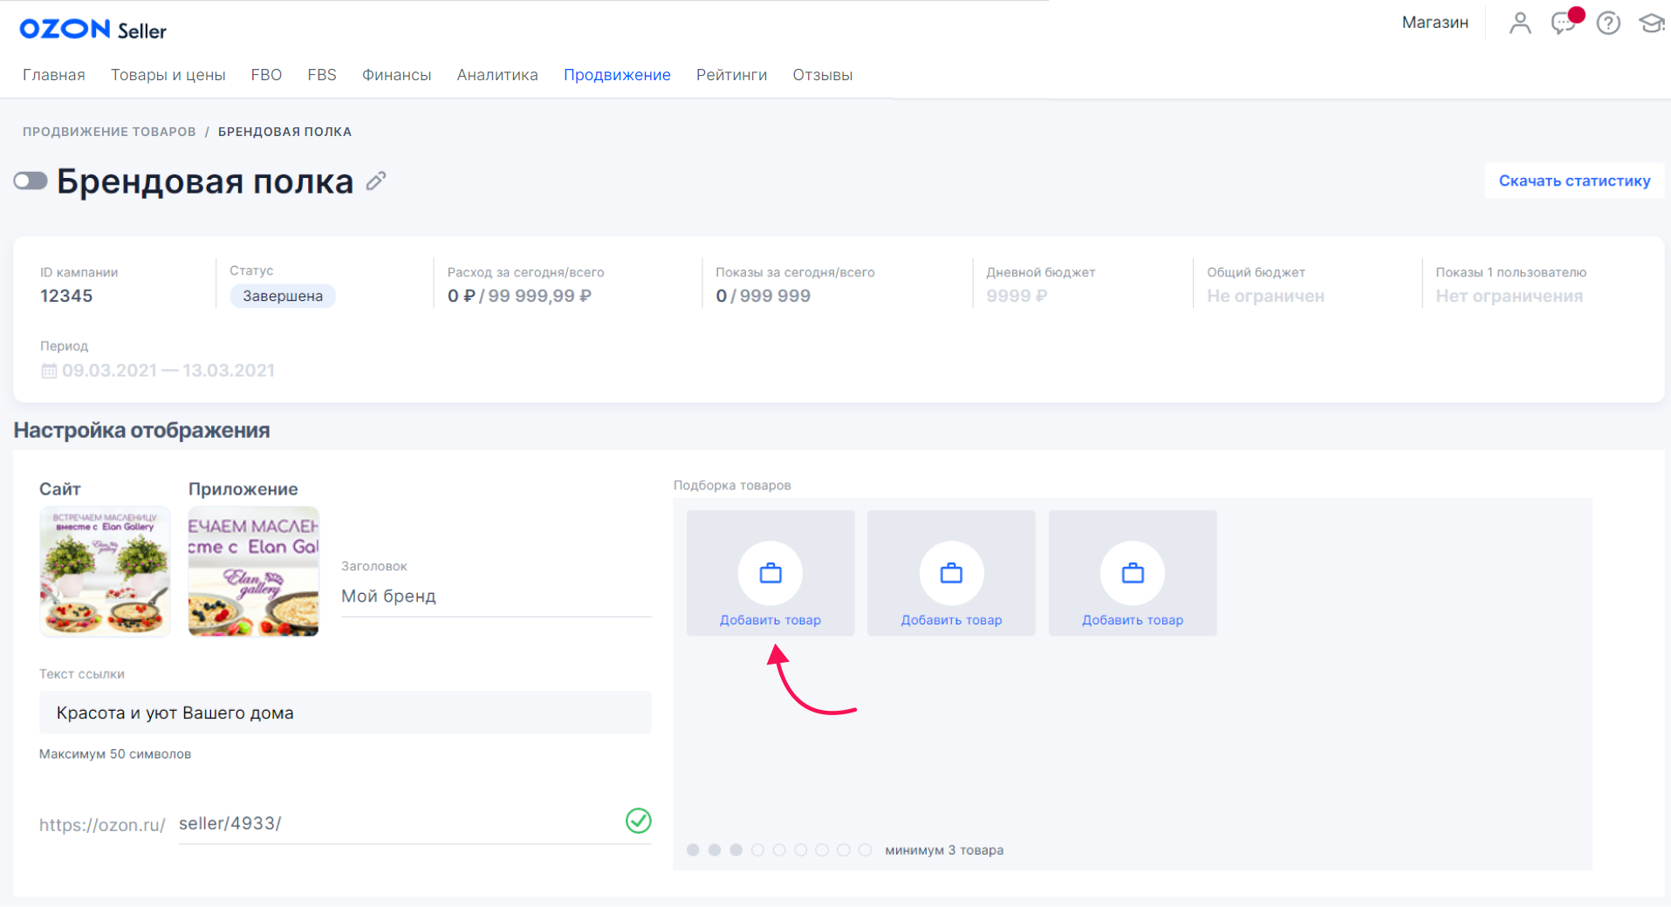The width and height of the screenshot is (1671, 907).
Task: Click the first product slot bag icon
Action: point(770,574)
